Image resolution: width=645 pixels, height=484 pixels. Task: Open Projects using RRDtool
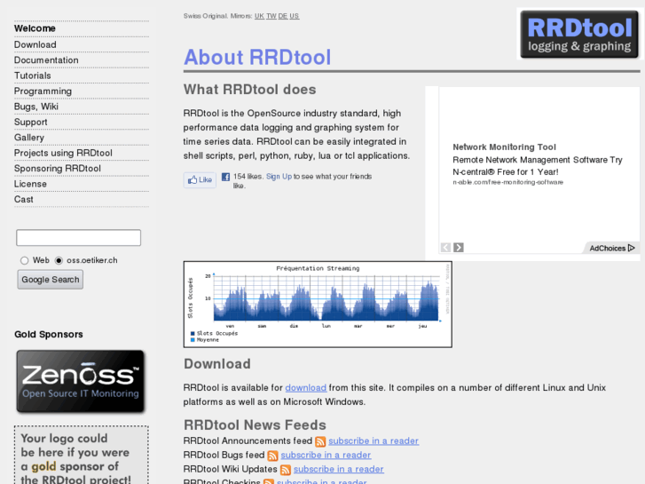click(x=63, y=154)
